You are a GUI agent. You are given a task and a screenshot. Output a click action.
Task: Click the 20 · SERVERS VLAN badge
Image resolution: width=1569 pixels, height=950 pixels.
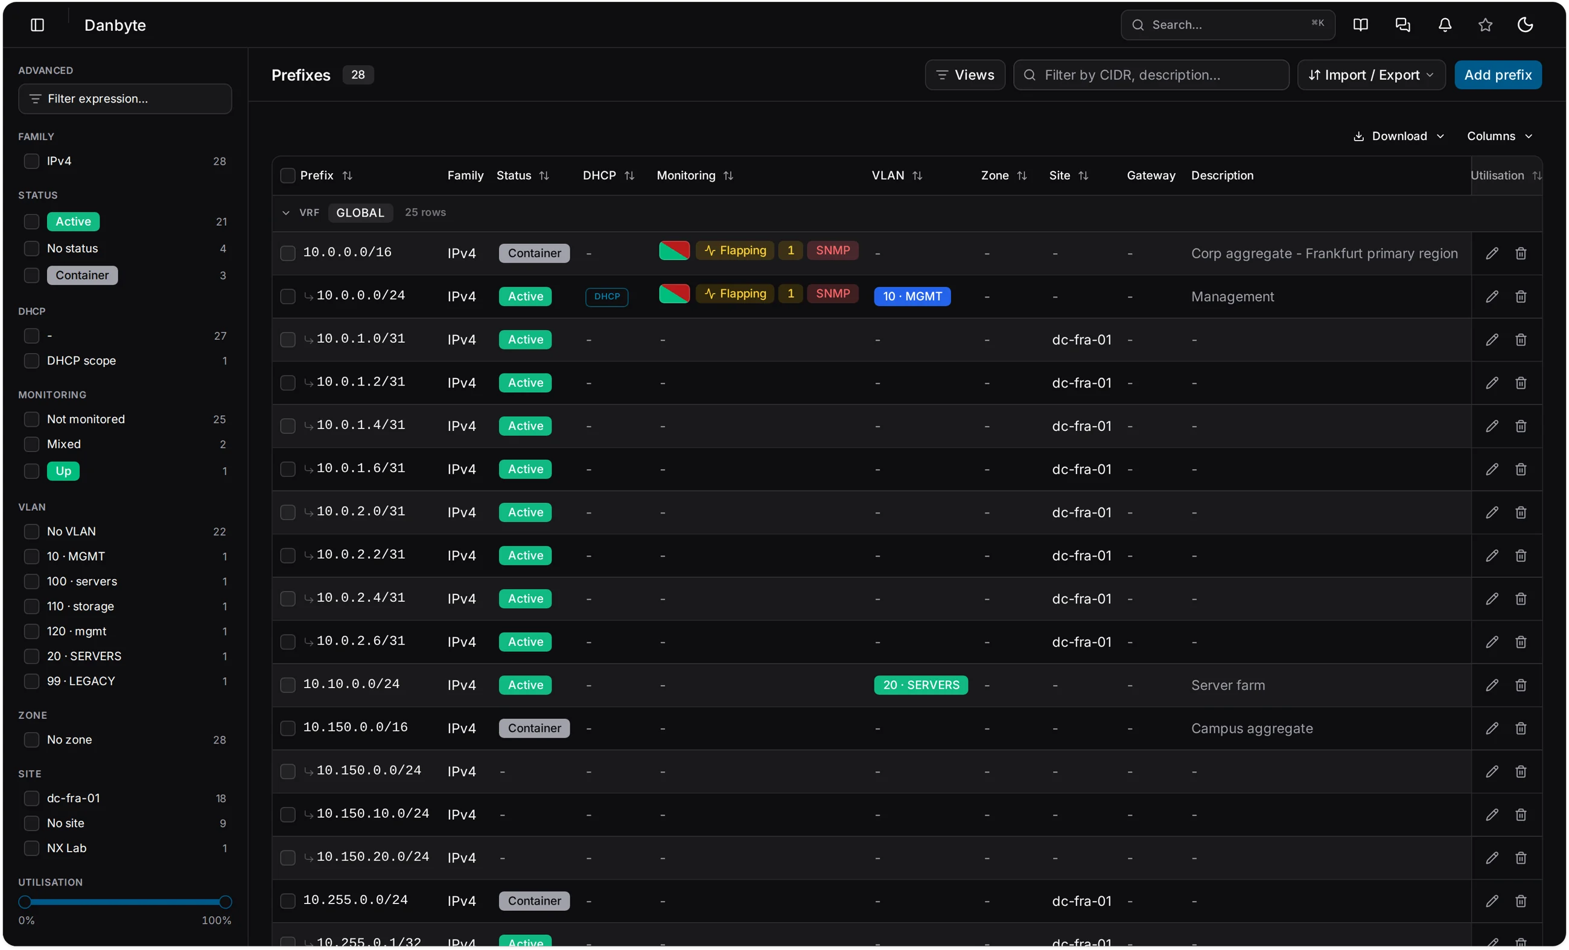click(x=921, y=685)
